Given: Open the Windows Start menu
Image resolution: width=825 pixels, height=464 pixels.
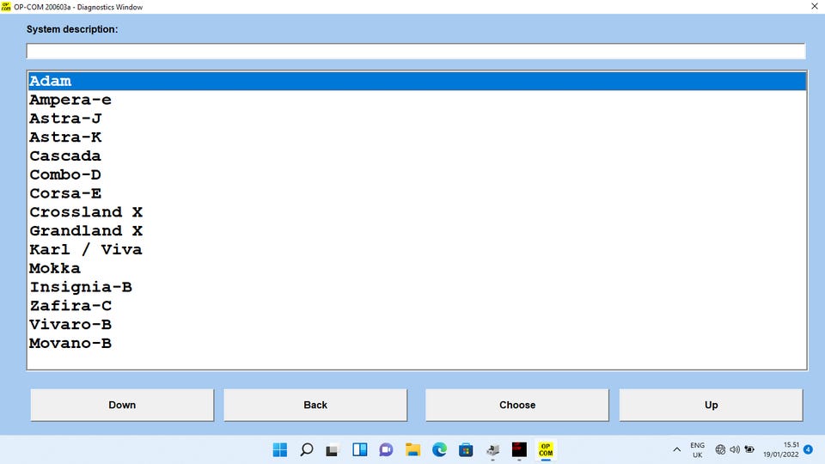Looking at the screenshot, I should coord(280,449).
